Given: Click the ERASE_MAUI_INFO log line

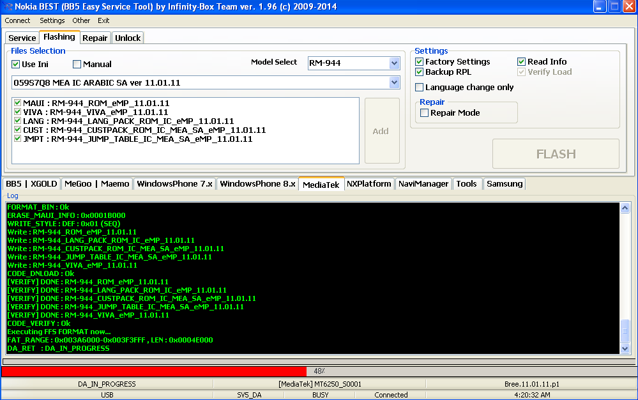Looking at the screenshot, I should pyautogui.click(x=66, y=215).
